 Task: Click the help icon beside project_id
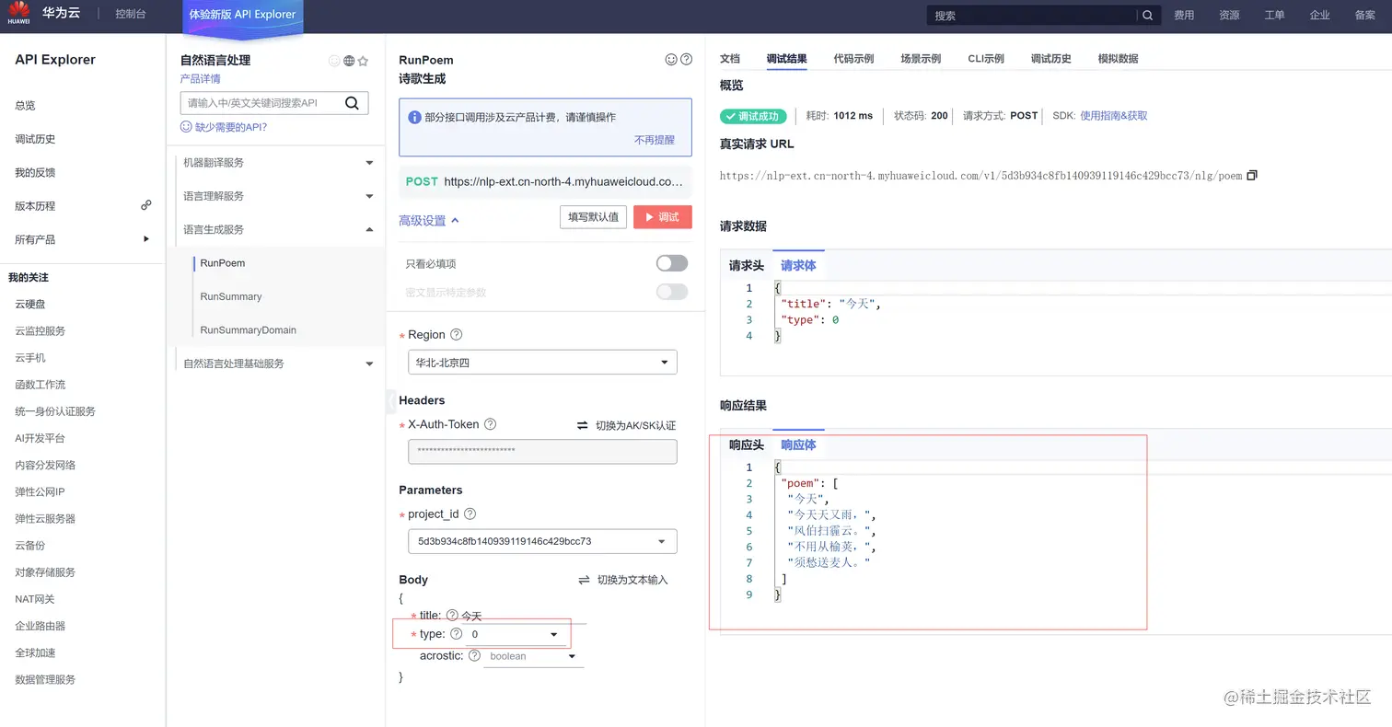click(x=470, y=514)
